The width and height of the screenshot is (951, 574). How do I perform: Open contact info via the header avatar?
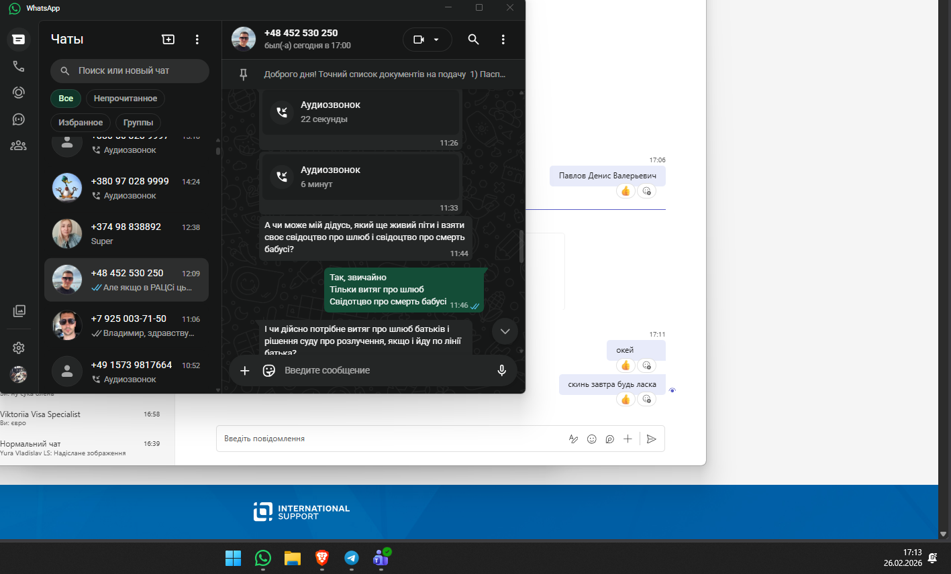[x=244, y=40]
